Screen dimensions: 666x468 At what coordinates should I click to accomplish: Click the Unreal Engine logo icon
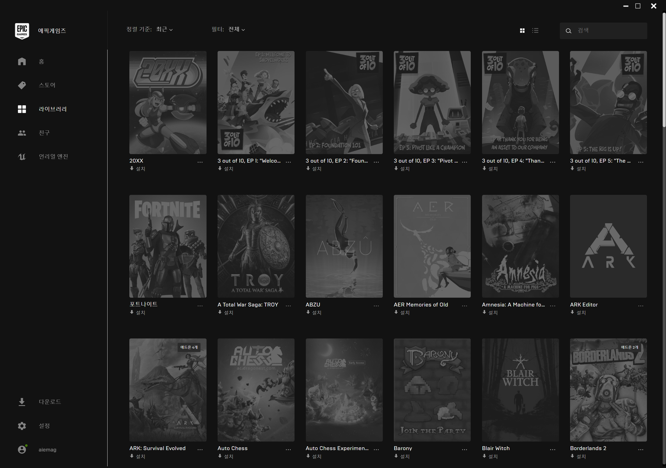22,157
